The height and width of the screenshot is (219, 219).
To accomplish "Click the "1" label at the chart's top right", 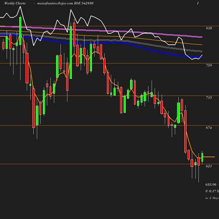I will (198, 3).
